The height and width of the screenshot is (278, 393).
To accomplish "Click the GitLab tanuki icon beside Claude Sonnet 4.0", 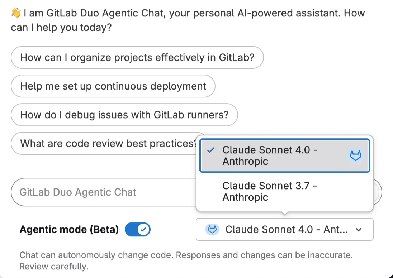I will [x=355, y=156].
